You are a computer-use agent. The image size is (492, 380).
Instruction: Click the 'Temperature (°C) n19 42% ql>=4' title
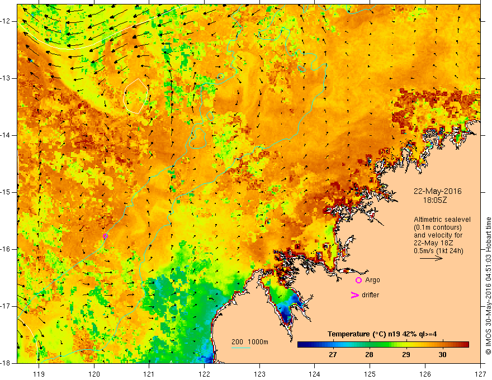point(382,334)
